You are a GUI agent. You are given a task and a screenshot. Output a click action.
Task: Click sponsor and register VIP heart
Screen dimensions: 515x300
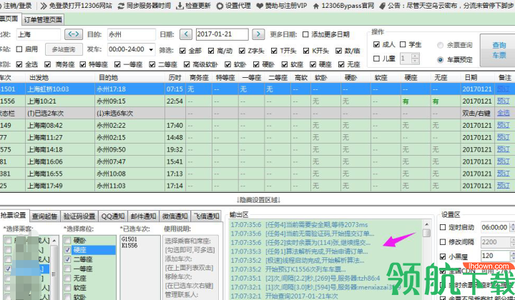click(260, 6)
